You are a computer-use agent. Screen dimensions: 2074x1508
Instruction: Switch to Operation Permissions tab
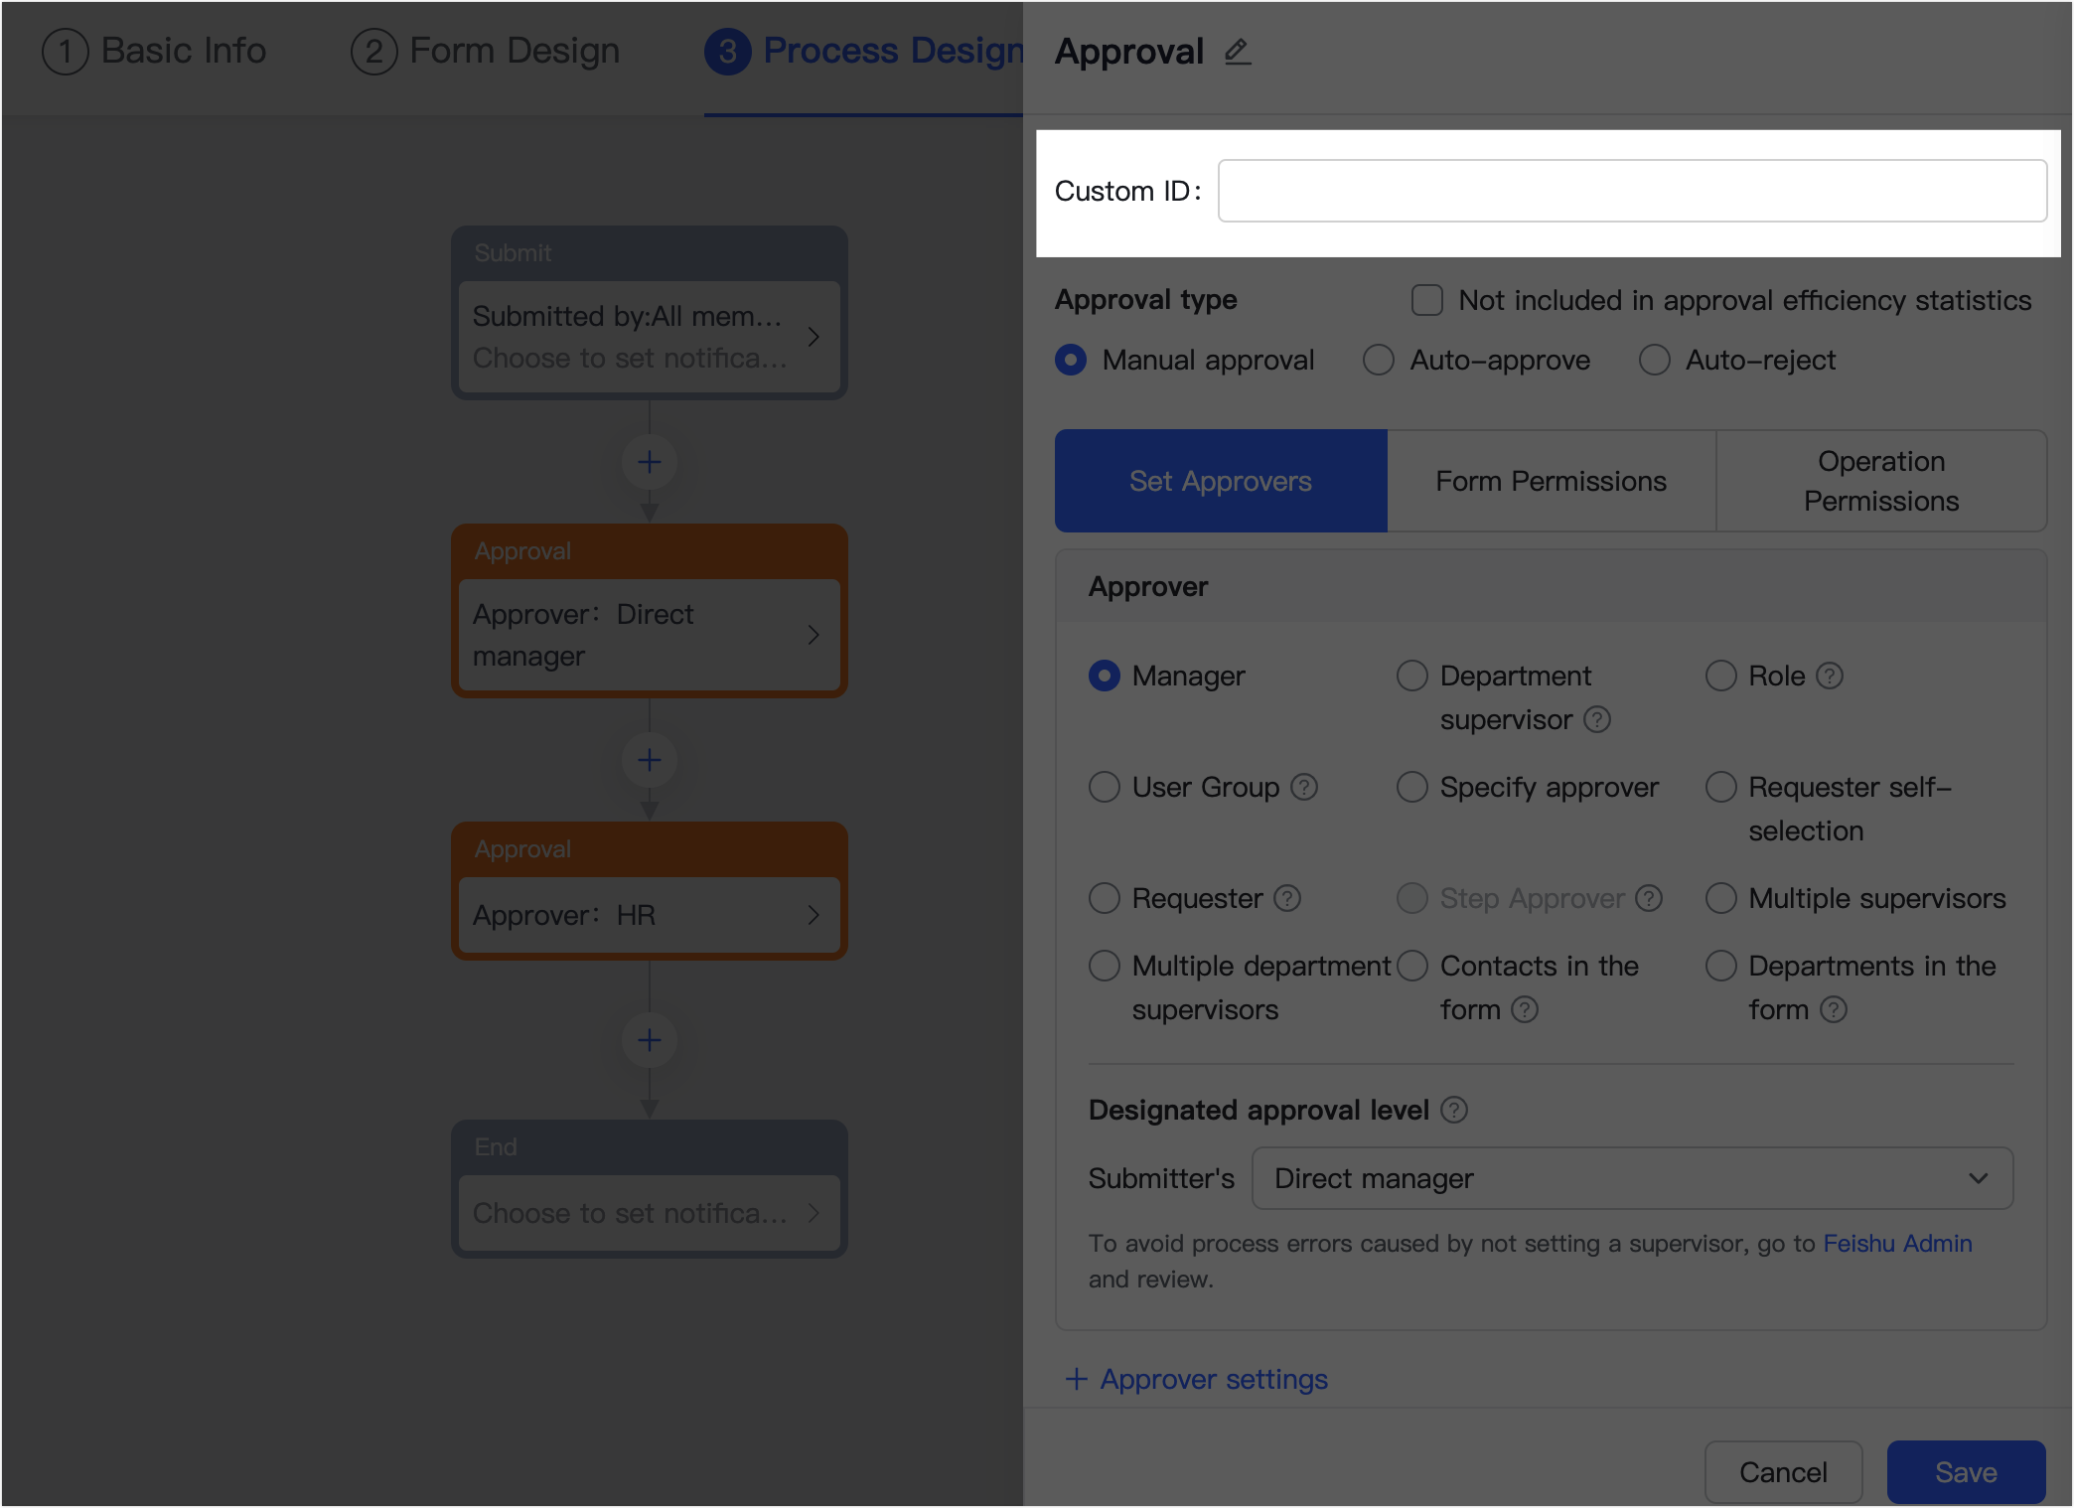click(1881, 481)
